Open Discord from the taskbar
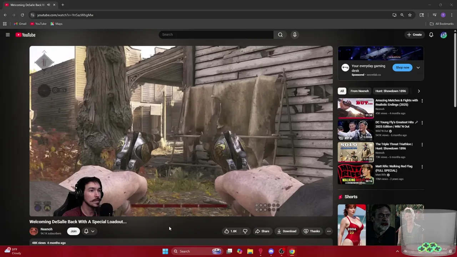The height and width of the screenshot is (257, 457). tap(271, 251)
